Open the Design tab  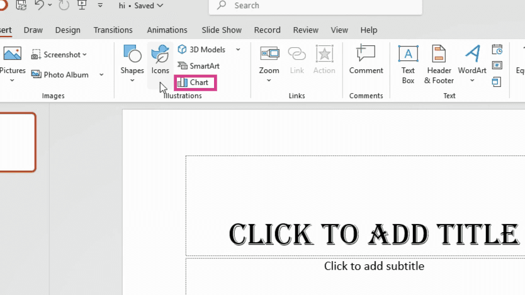(67, 30)
